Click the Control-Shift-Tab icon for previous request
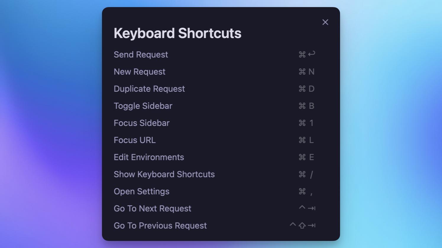This screenshot has height=248, width=442. click(302, 225)
